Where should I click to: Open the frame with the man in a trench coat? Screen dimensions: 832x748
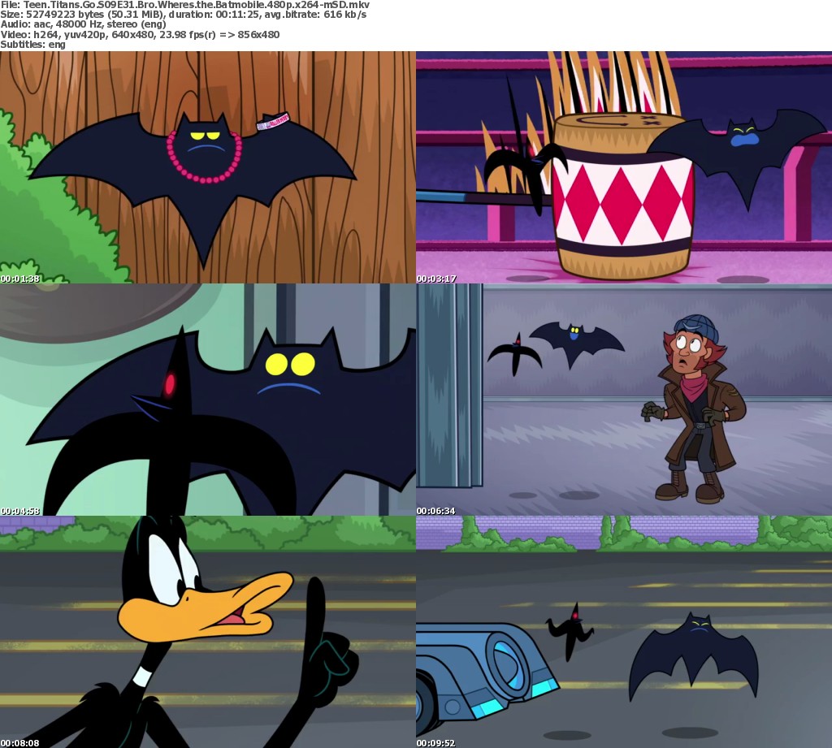623,399
